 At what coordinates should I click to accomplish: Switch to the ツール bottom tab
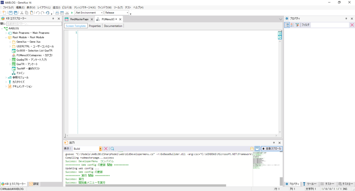click(x=310, y=184)
